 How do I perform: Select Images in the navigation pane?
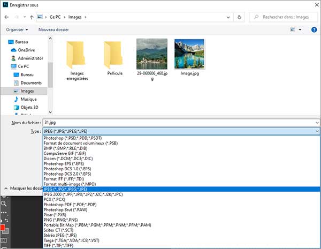(x=27, y=91)
